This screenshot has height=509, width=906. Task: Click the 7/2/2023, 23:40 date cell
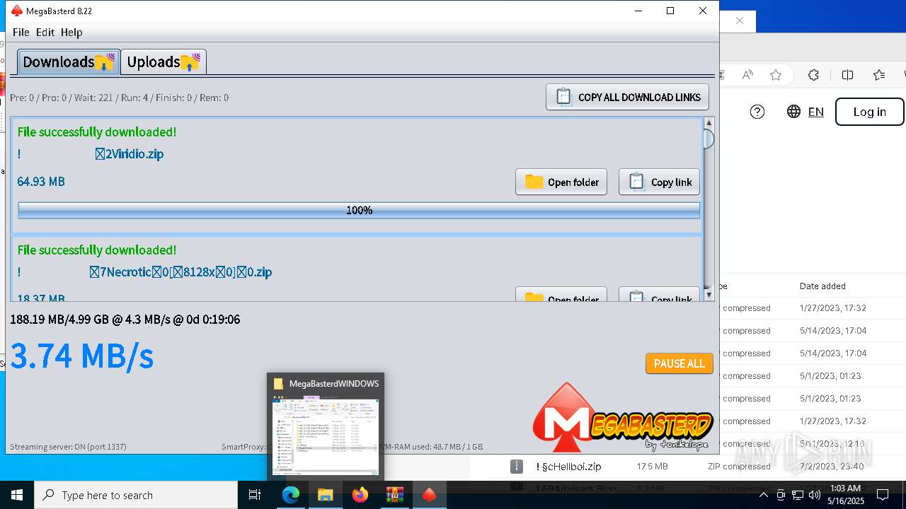point(833,467)
